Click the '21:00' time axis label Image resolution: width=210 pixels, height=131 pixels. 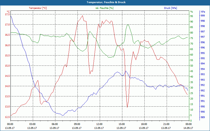pos(167,124)
